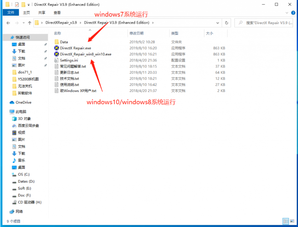Select DirectX_Repair_win8_win10.exe in the file list
The image size is (298, 227).
point(85,54)
